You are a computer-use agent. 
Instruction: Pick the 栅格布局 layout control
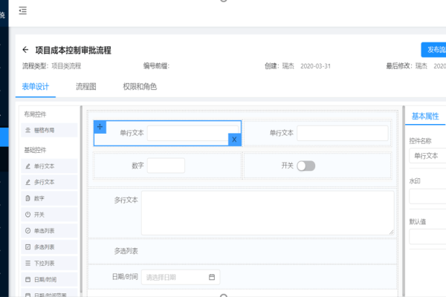coord(49,130)
